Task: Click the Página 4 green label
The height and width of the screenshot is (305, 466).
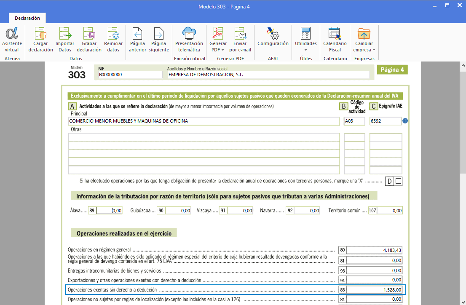Action: point(392,70)
